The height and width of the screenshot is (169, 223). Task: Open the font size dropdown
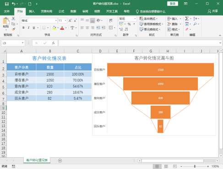pos(65,20)
